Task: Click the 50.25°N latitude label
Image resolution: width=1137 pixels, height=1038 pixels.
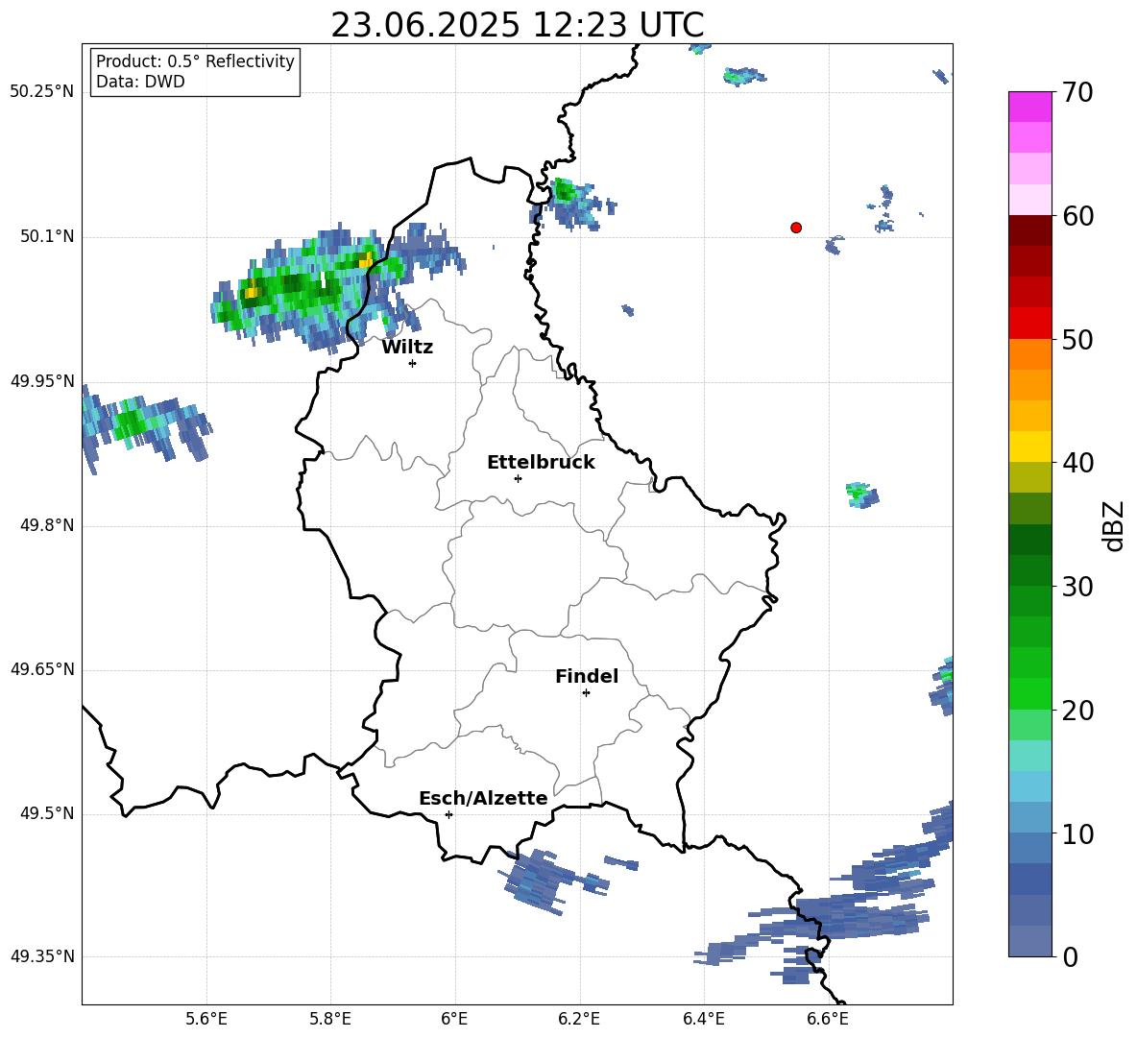Action: coord(42,92)
